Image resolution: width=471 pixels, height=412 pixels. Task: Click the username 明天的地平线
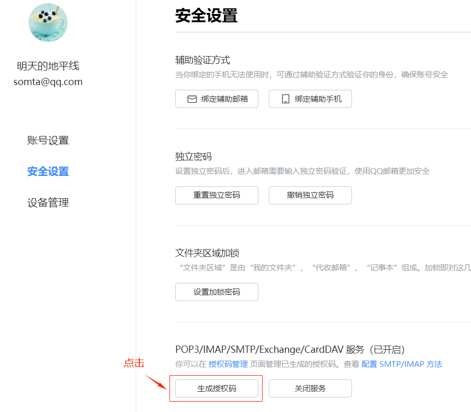[x=48, y=66]
